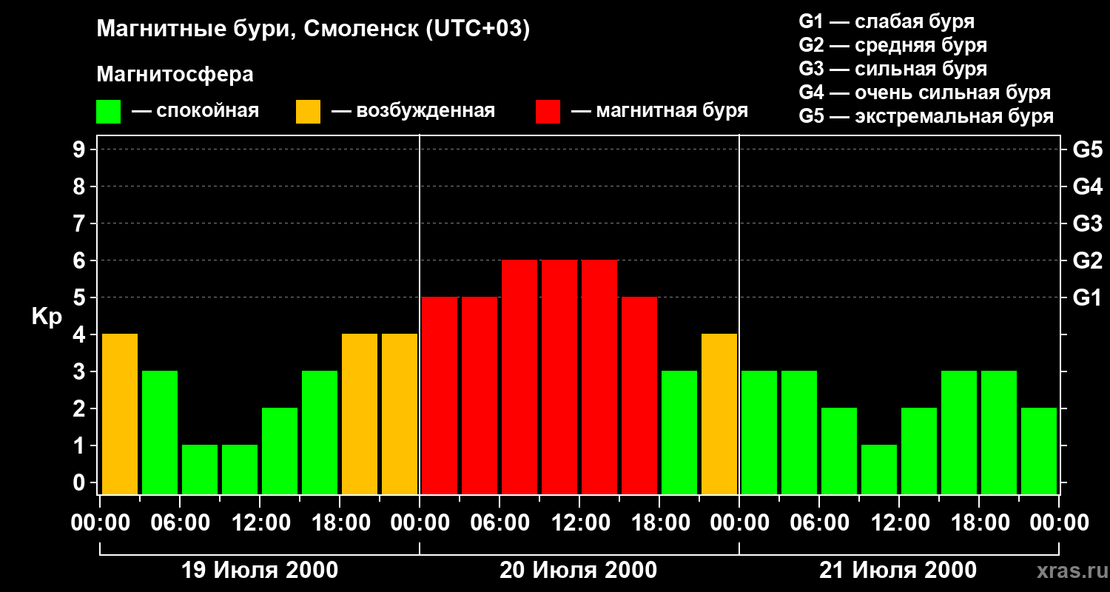Click the '21 Июля 2000' date label
The height and width of the screenshot is (592, 1110).
click(x=898, y=571)
